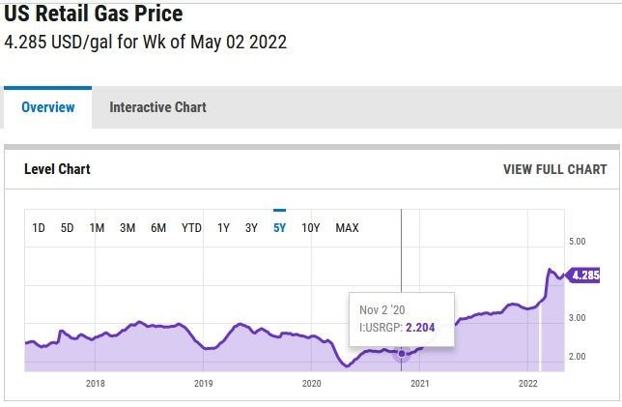
Task: Select the 1M time range
Action: coord(97,228)
